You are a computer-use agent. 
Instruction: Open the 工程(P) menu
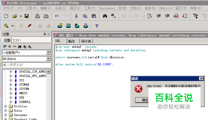(x=31, y=8)
